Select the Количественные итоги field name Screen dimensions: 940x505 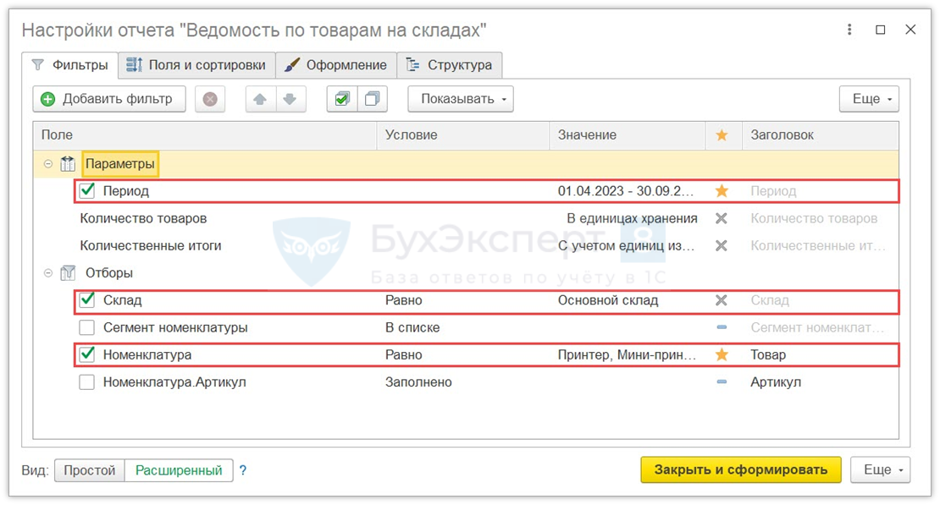pos(151,245)
